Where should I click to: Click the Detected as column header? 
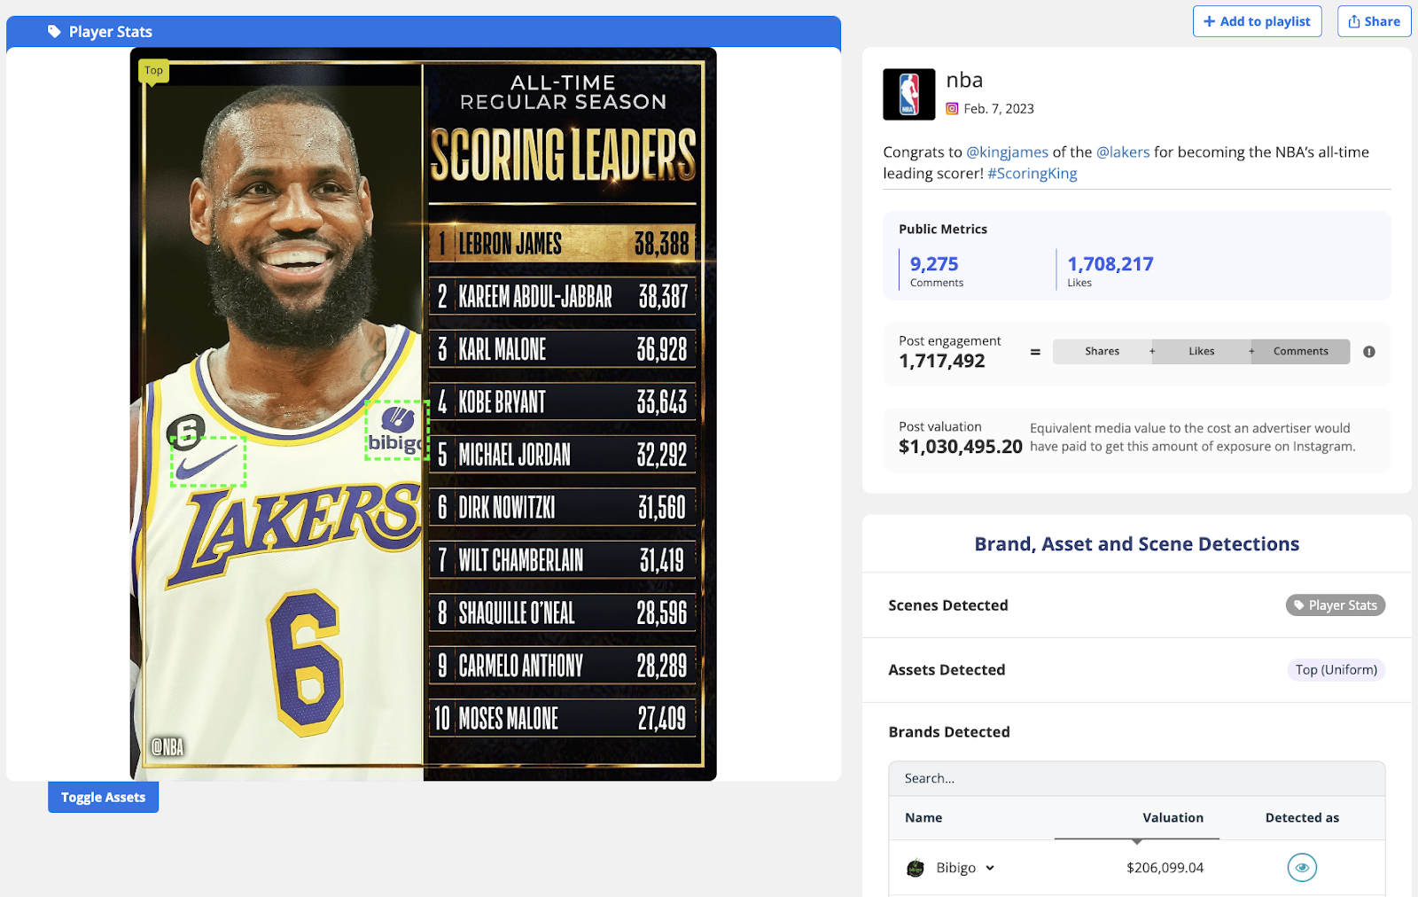pos(1302,818)
